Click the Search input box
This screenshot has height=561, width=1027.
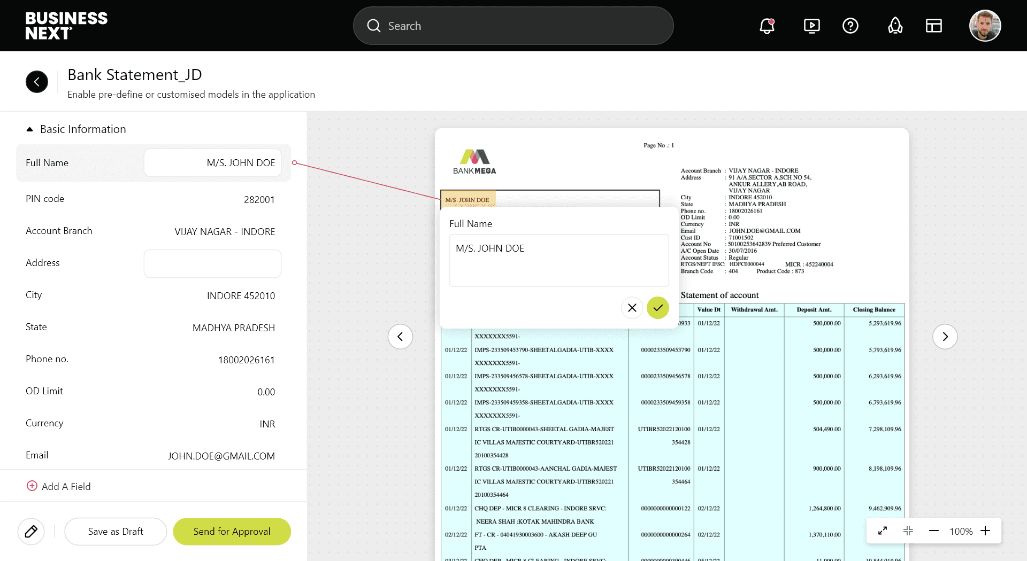pos(513,26)
